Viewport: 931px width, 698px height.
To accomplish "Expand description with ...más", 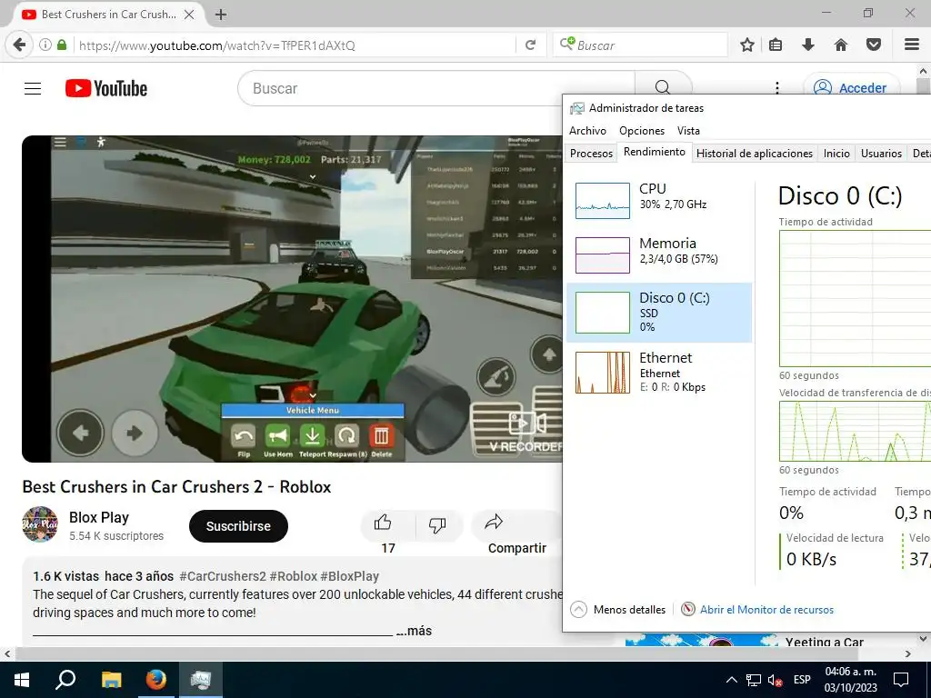I will pos(414,631).
